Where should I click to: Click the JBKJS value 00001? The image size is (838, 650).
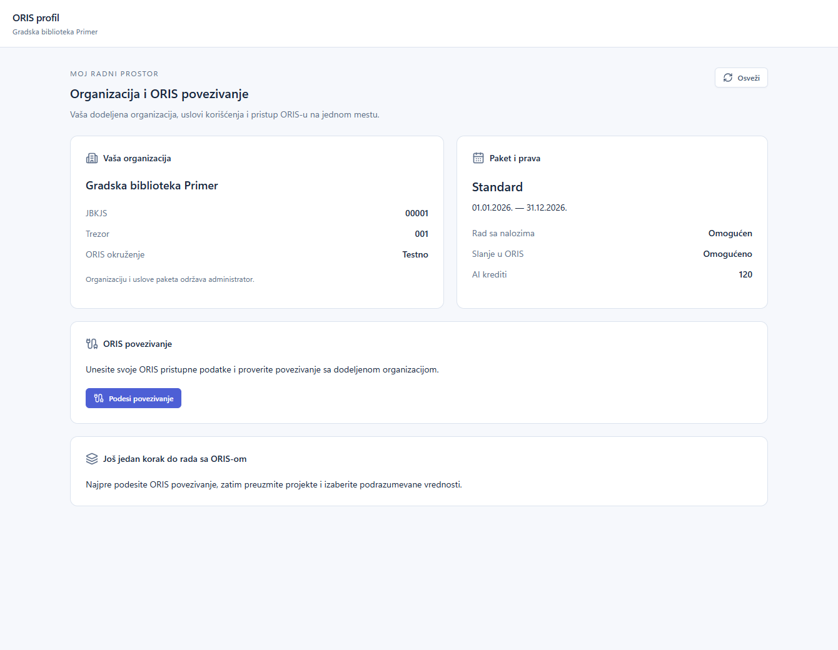point(416,213)
